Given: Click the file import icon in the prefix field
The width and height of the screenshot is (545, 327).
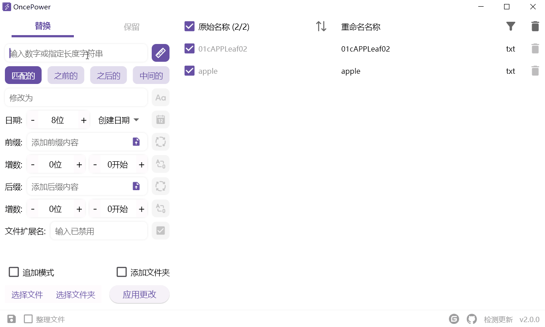Looking at the screenshot, I should coord(136,142).
